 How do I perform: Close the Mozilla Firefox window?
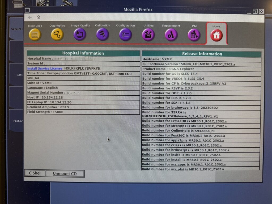[261, 11]
